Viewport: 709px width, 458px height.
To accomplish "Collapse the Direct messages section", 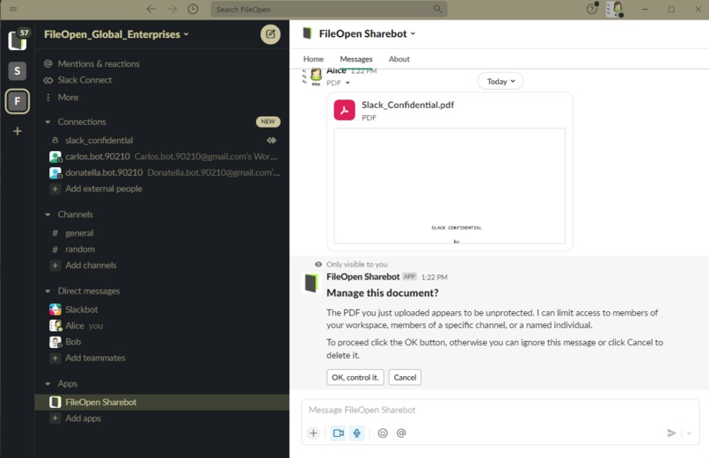I will pos(48,291).
